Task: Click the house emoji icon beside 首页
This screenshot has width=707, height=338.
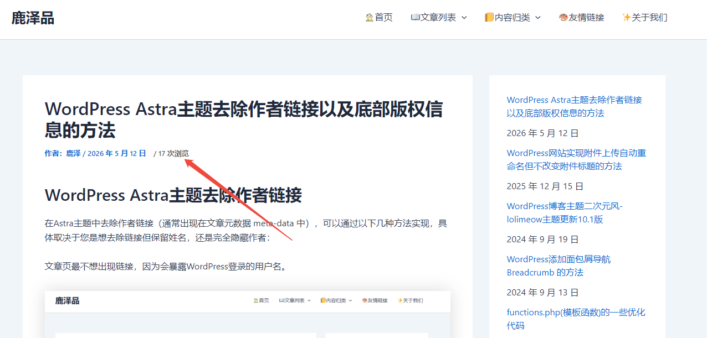Action: coord(370,18)
